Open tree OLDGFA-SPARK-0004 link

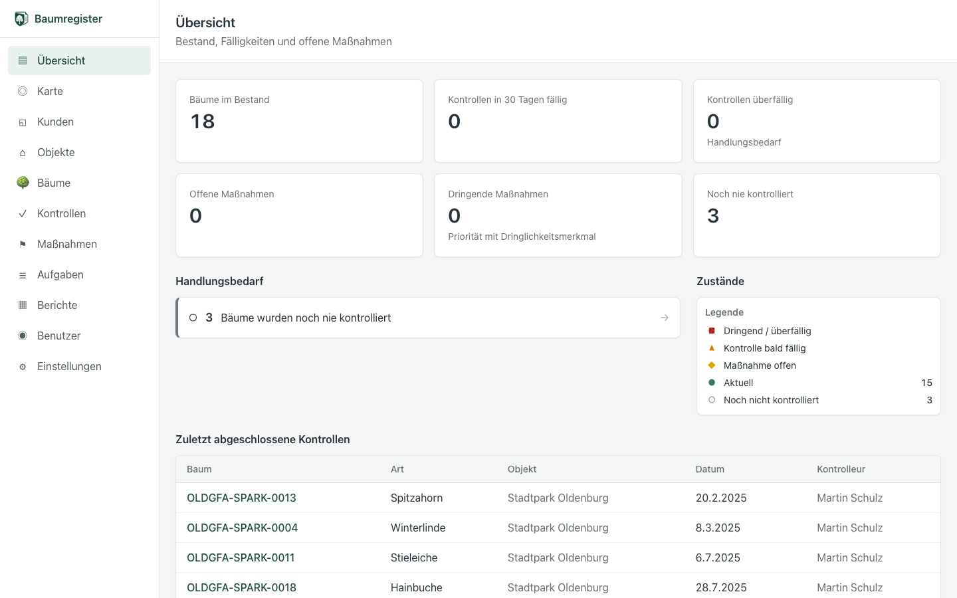click(x=242, y=528)
